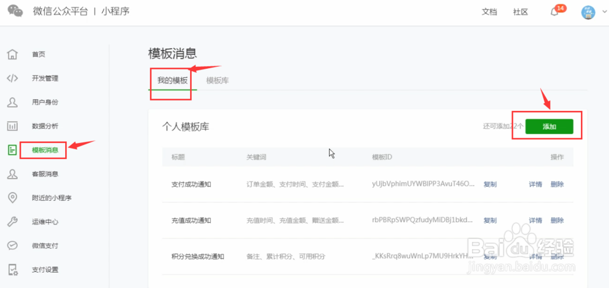Open 客服消息 in sidebar
This screenshot has width=609, height=288.
pyautogui.click(x=45, y=174)
